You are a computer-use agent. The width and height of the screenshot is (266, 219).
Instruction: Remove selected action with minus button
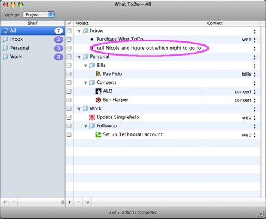tap(78, 202)
